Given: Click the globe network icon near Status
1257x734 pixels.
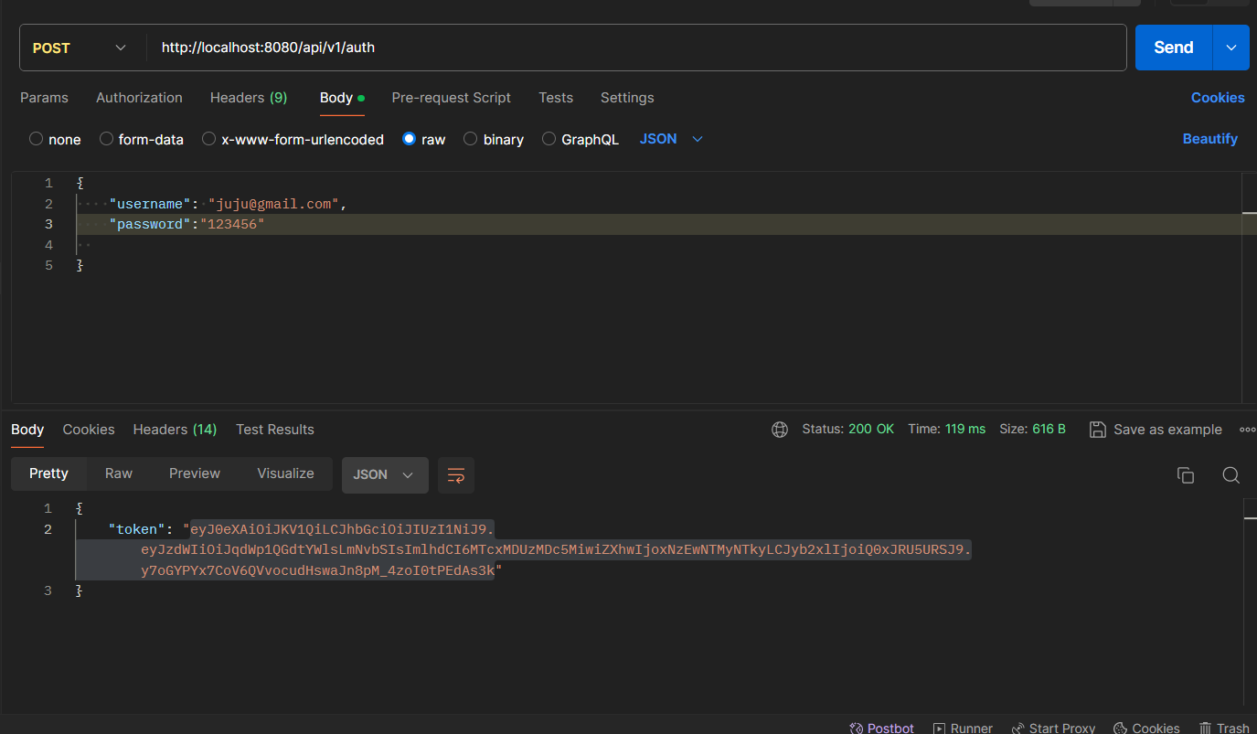Looking at the screenshot, I should 780,430.
